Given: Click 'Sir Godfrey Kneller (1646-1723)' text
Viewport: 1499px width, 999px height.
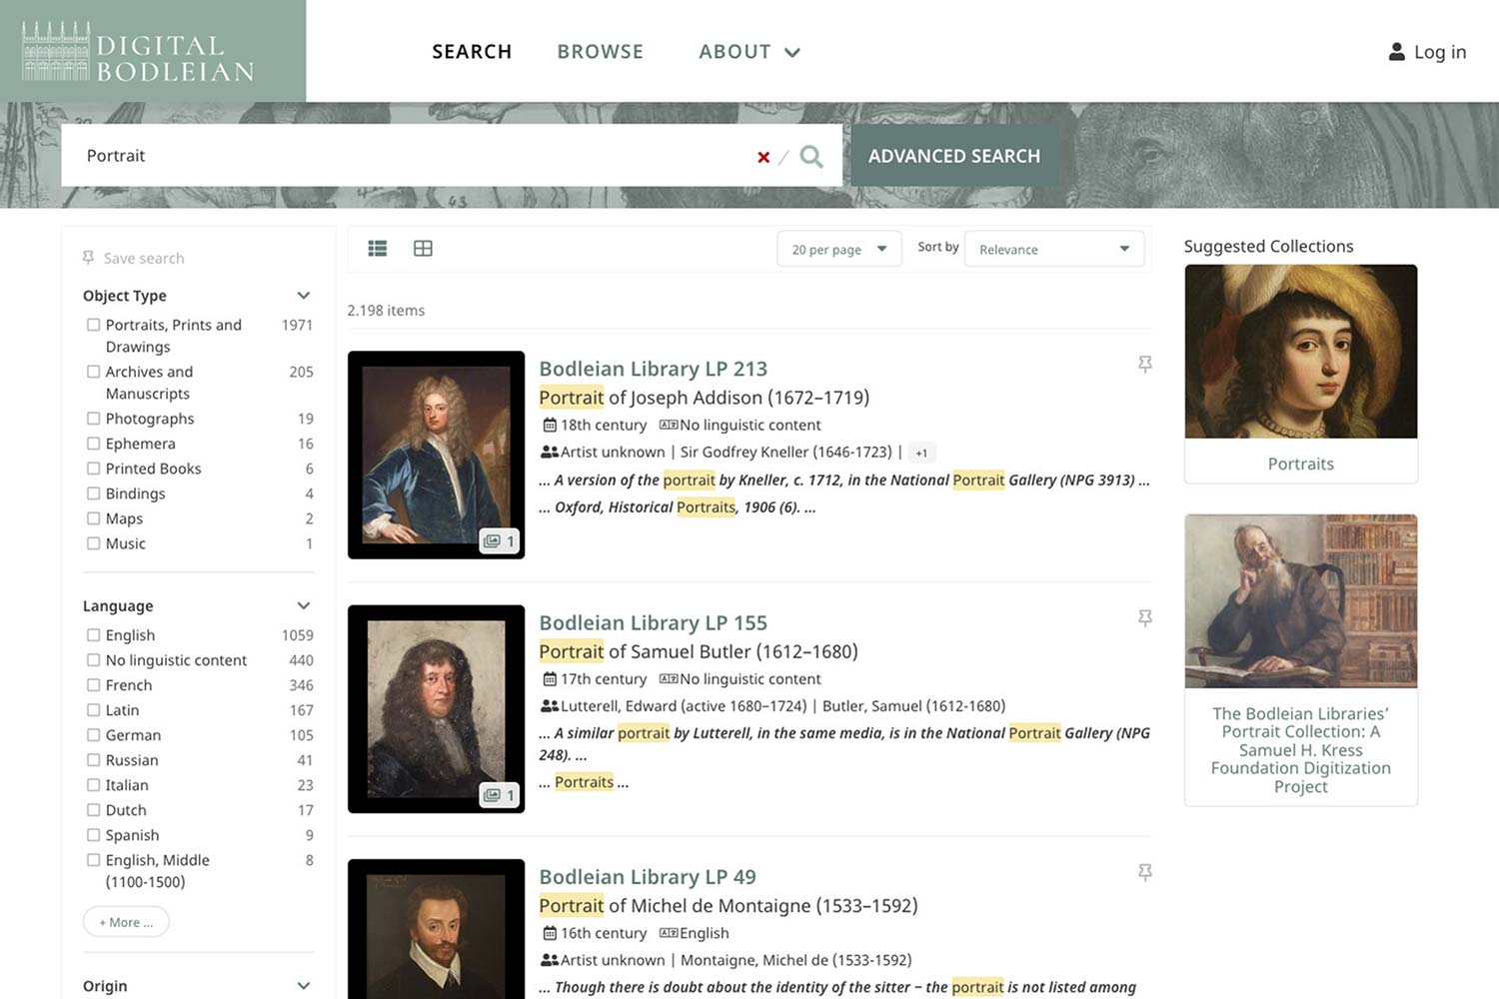Looking at the screenshot, I should (x=786, y=452).
